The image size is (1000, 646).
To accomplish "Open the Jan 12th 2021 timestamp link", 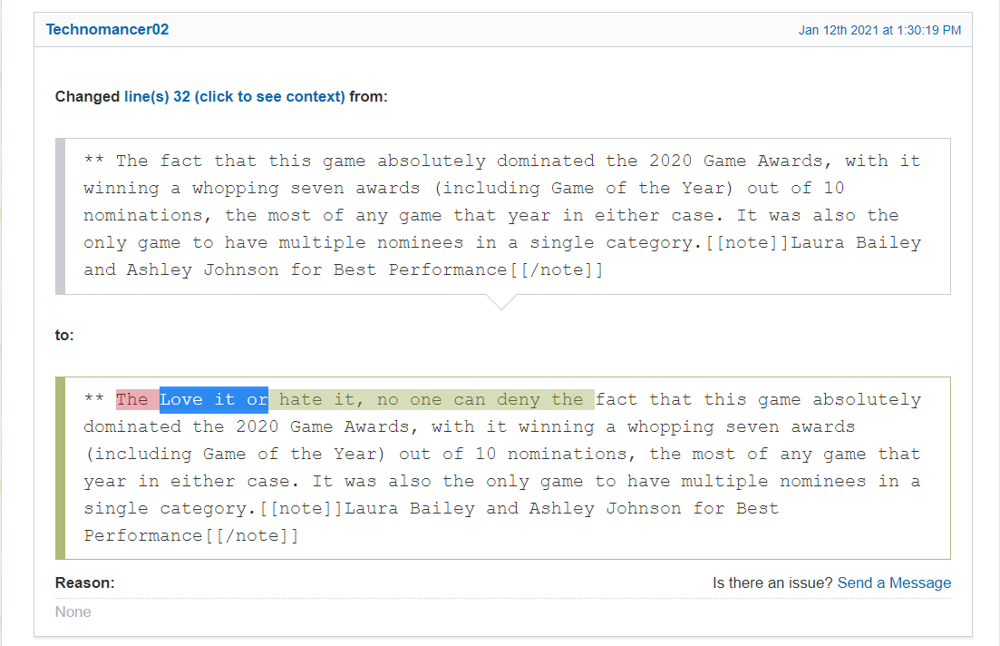I will coord(879,30).
